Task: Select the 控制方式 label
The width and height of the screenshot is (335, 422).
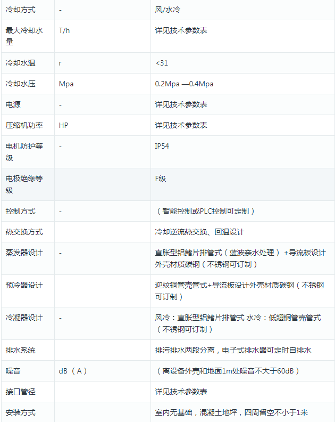Action: click(20, 212)
